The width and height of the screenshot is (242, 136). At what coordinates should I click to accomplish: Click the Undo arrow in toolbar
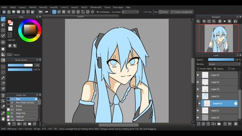(x=40, y=12)
